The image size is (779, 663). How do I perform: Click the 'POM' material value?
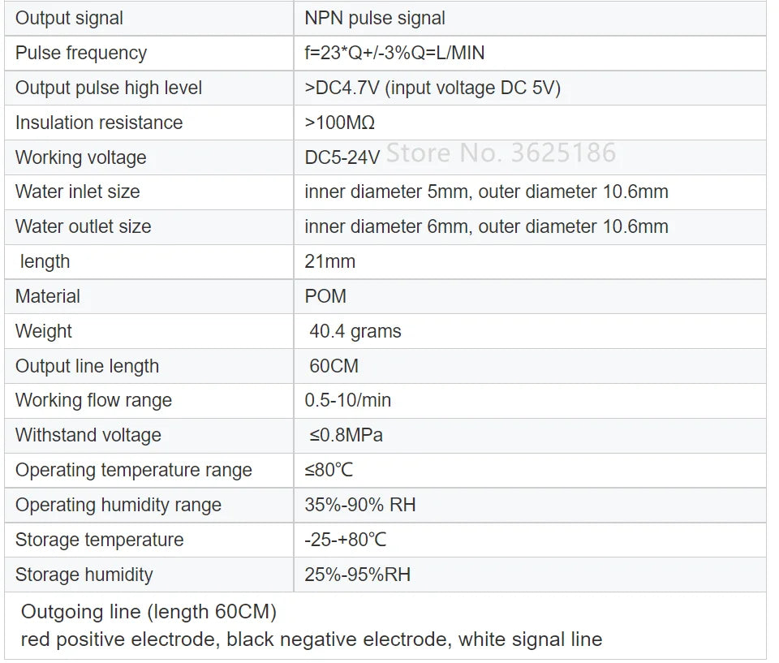click(325, 296)
